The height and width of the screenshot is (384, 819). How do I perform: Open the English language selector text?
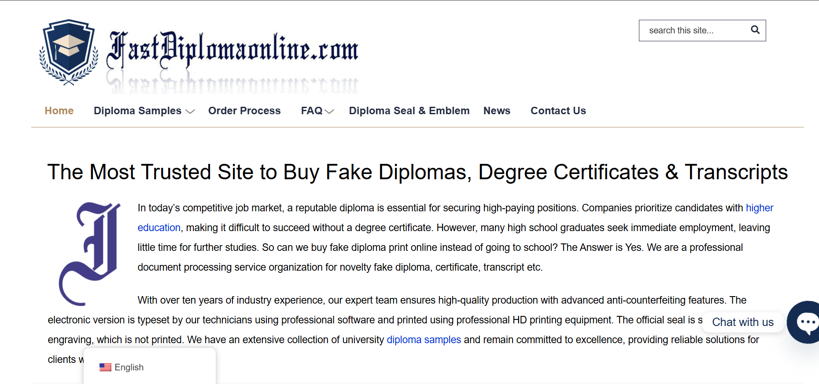pos(129,367)
